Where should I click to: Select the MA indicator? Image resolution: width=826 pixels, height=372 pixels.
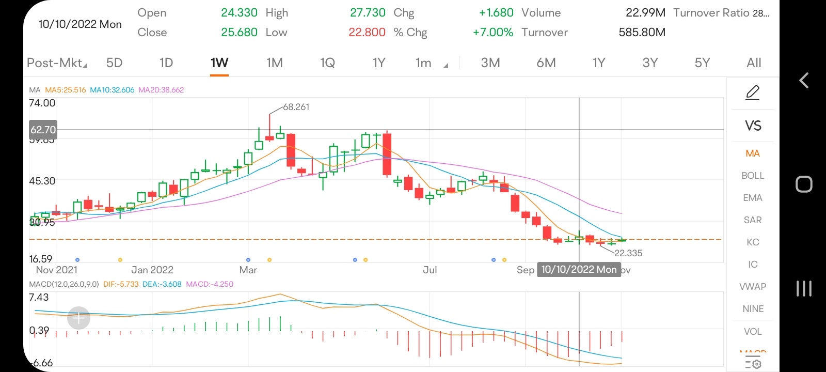tap(753, 153)
